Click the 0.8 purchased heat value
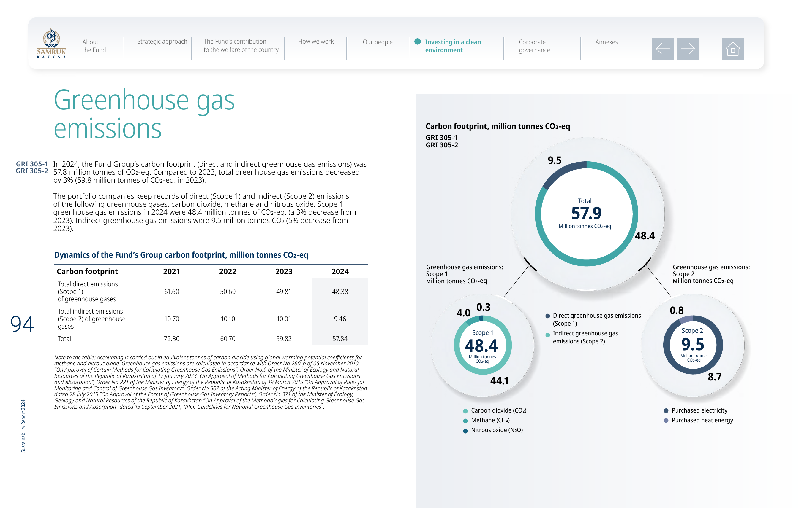 [x=677, y=310]
